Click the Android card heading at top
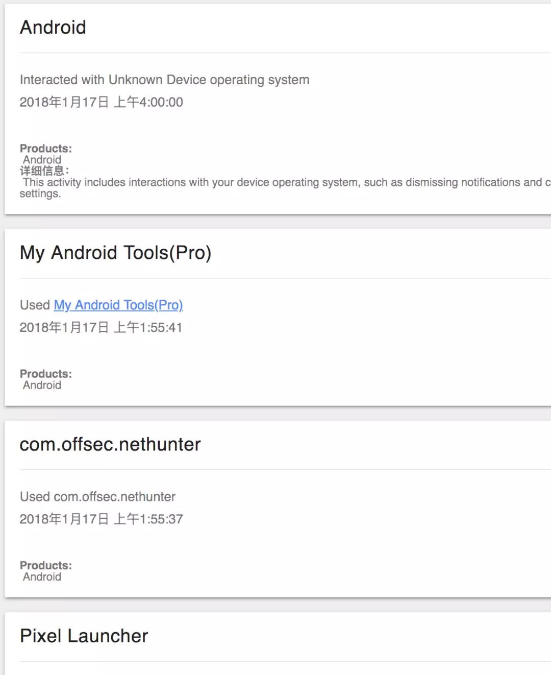 tap(53, 28)
